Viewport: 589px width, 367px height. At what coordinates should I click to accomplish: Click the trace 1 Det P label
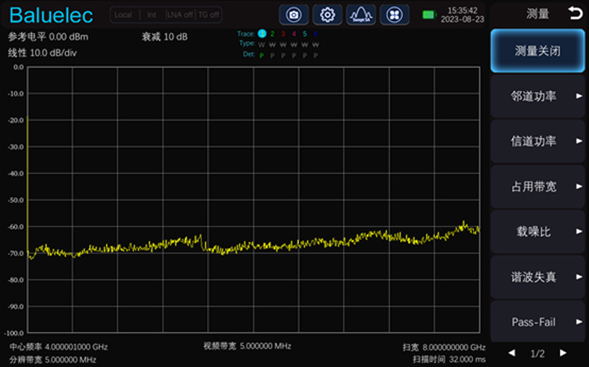click(262, 55)
